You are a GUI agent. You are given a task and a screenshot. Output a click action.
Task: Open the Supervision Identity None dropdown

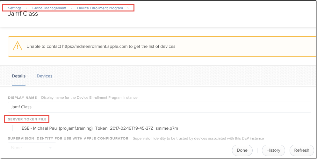click(x=32, y=148)
